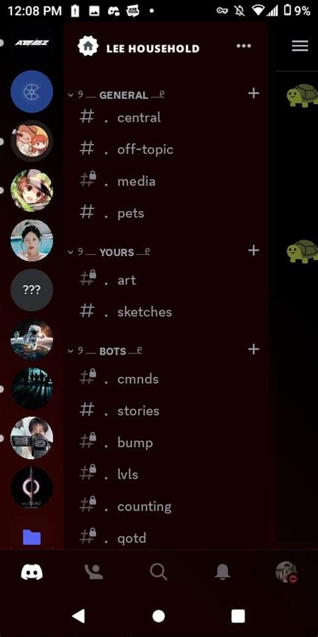Open the blue server folder icon
318x637 pixels.
click(32, 537)
